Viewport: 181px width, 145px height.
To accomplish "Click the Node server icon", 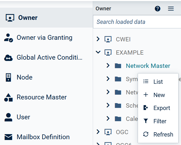I will coord(8,77).
